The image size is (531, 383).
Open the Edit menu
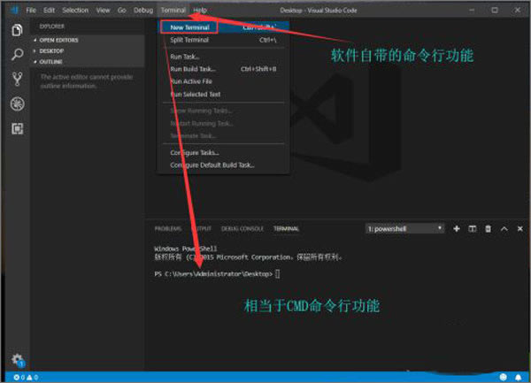pos(49,11)
